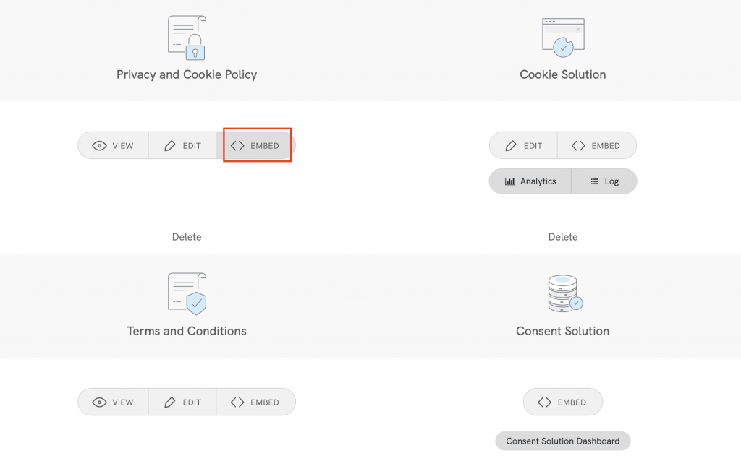Delete the Cookie Solution
Viewport: 741px width, 461px height.
562,236
